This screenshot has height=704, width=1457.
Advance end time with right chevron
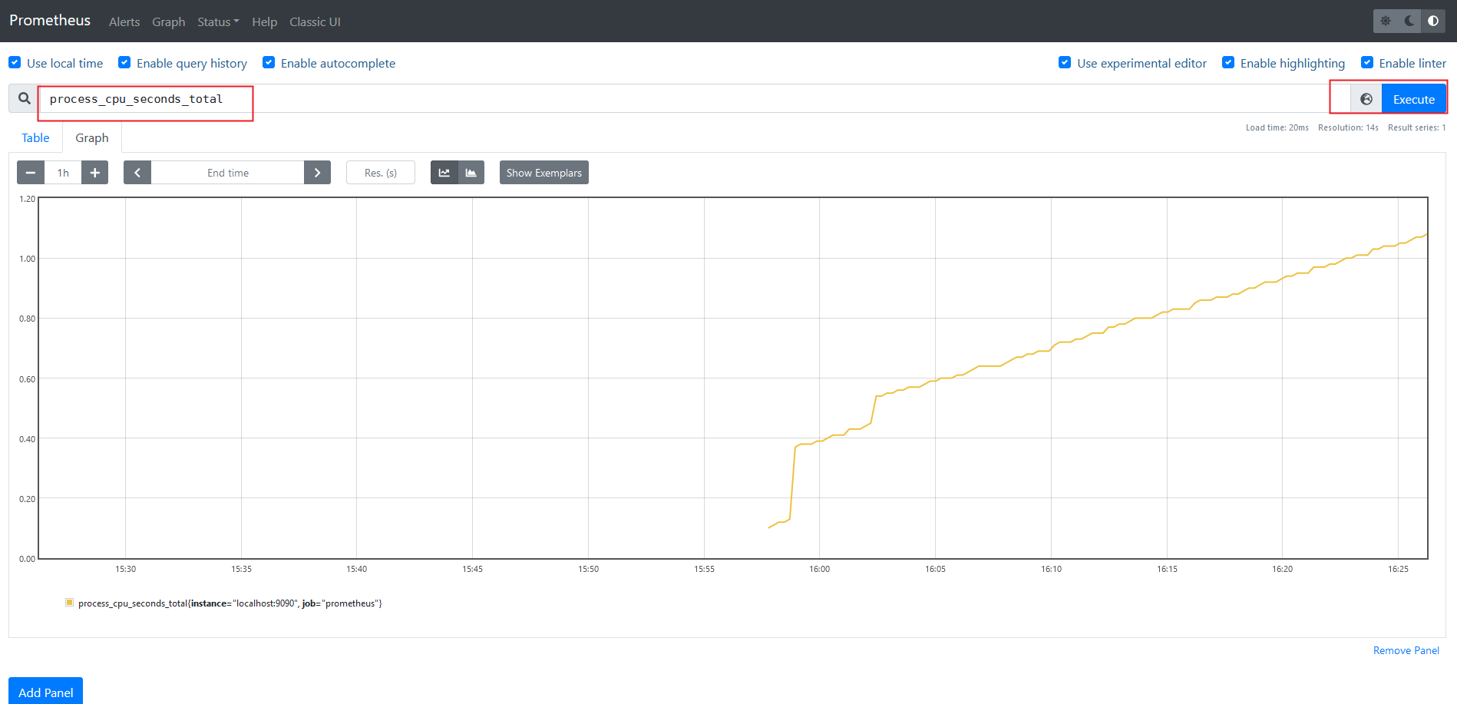317,173
